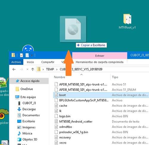149x145 pixels.
Task: Click the Properties checkmark quick access icon
Action: point(21,55)
